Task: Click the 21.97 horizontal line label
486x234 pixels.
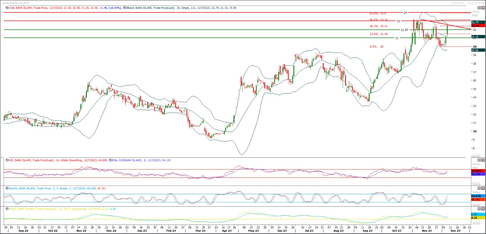Action: coord(405,30)
